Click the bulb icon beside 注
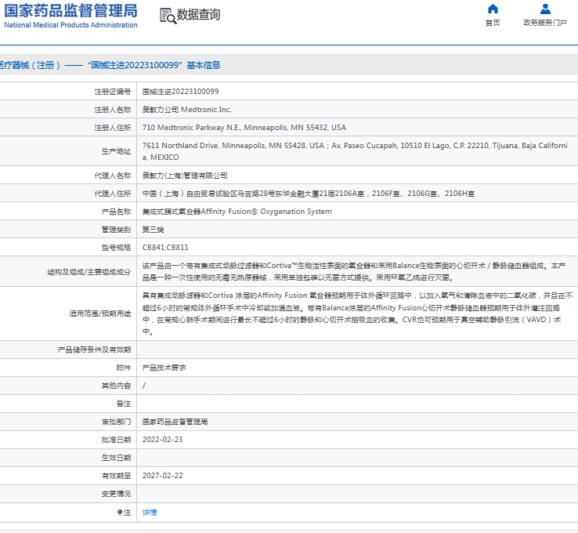Viewport: 578px width, 533px height. pos(119,513)
